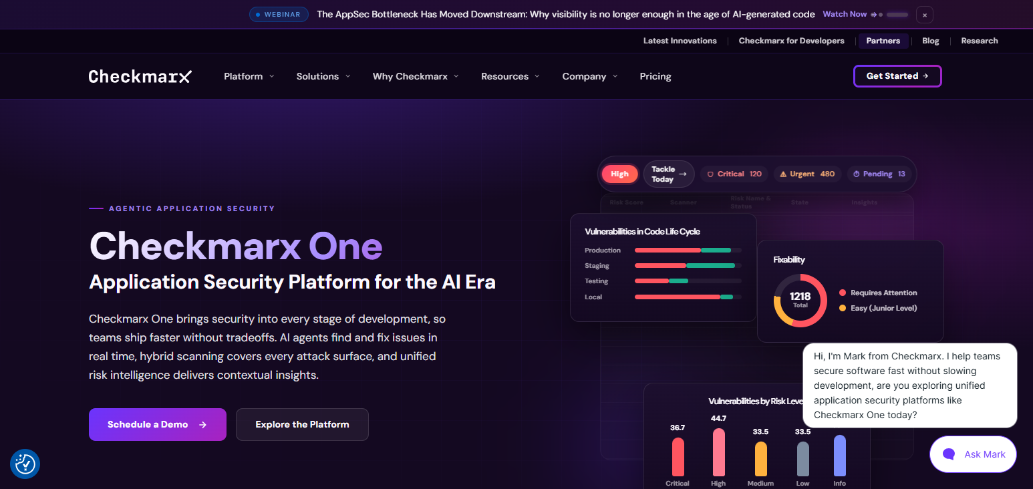Viewport: 1033px width, 489px height.
Task: Click Schedule a Demo button
Action: pos(158,424)
